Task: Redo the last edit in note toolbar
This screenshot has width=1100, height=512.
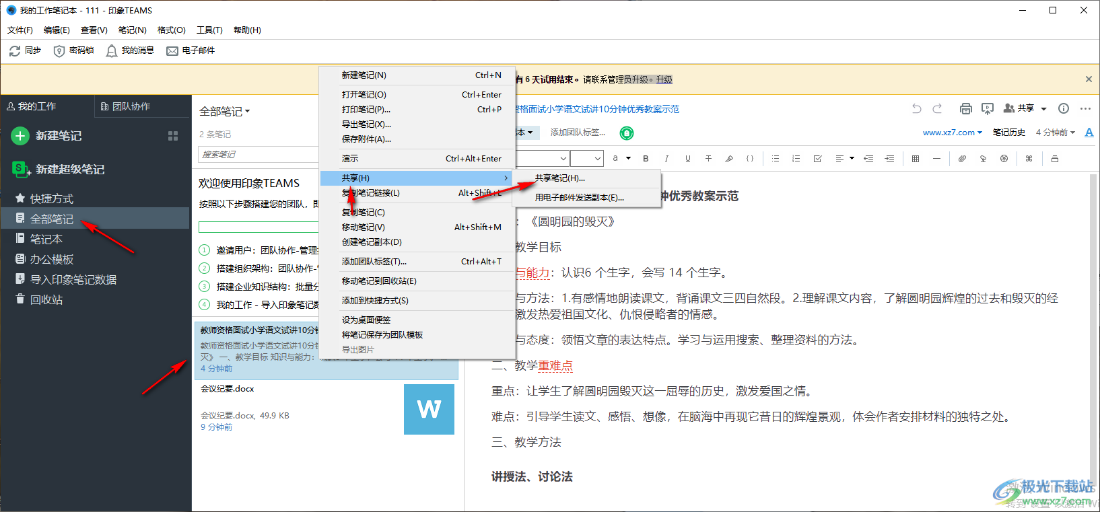Action: click(x=937, y=108)
